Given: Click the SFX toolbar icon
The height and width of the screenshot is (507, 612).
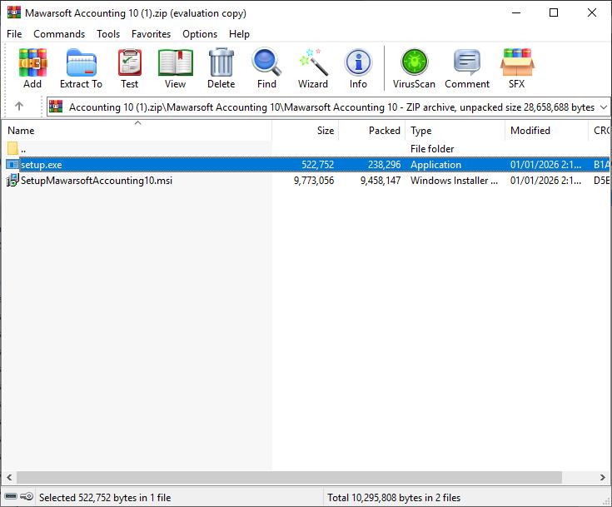Looking at the screenshot, I should (516, 68).
